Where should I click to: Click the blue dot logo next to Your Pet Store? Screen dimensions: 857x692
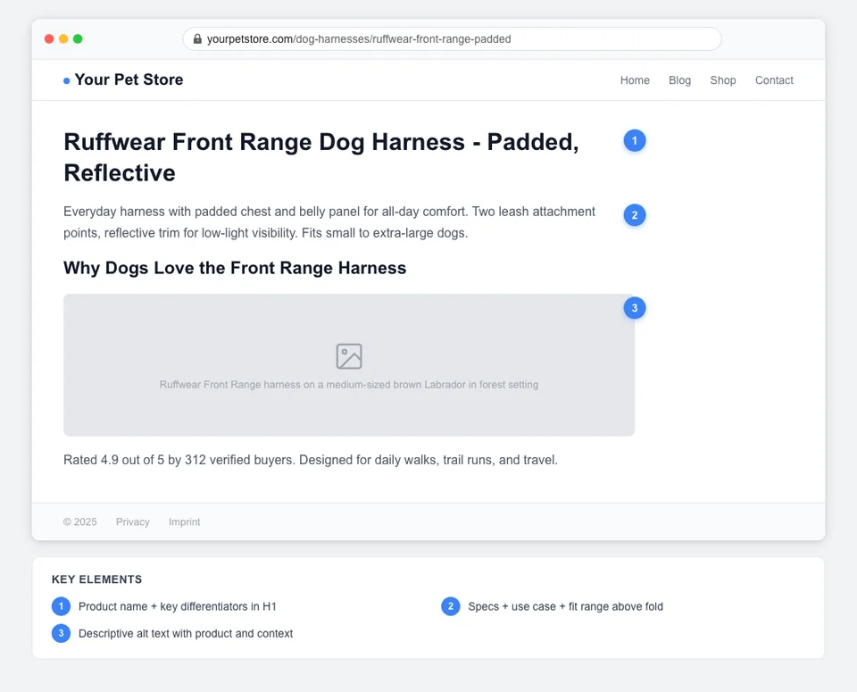click(65, 80)
